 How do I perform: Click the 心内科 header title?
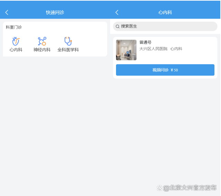click(165, 12)
